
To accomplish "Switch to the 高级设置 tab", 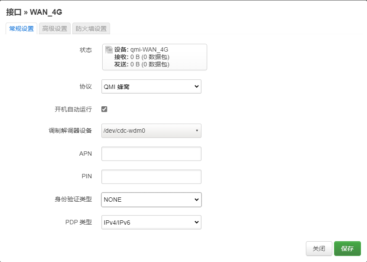I will pos(54,29).
